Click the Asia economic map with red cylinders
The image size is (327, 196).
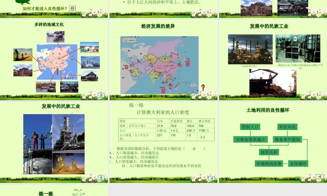pyautogui.click(x=160, y=65)
